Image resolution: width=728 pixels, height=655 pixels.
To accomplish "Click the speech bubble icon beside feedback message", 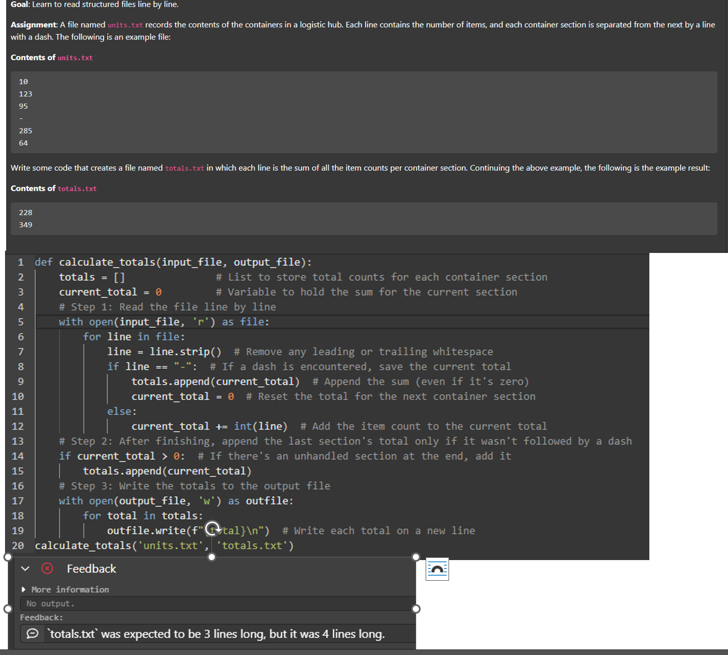I will (x=32, y=634).
